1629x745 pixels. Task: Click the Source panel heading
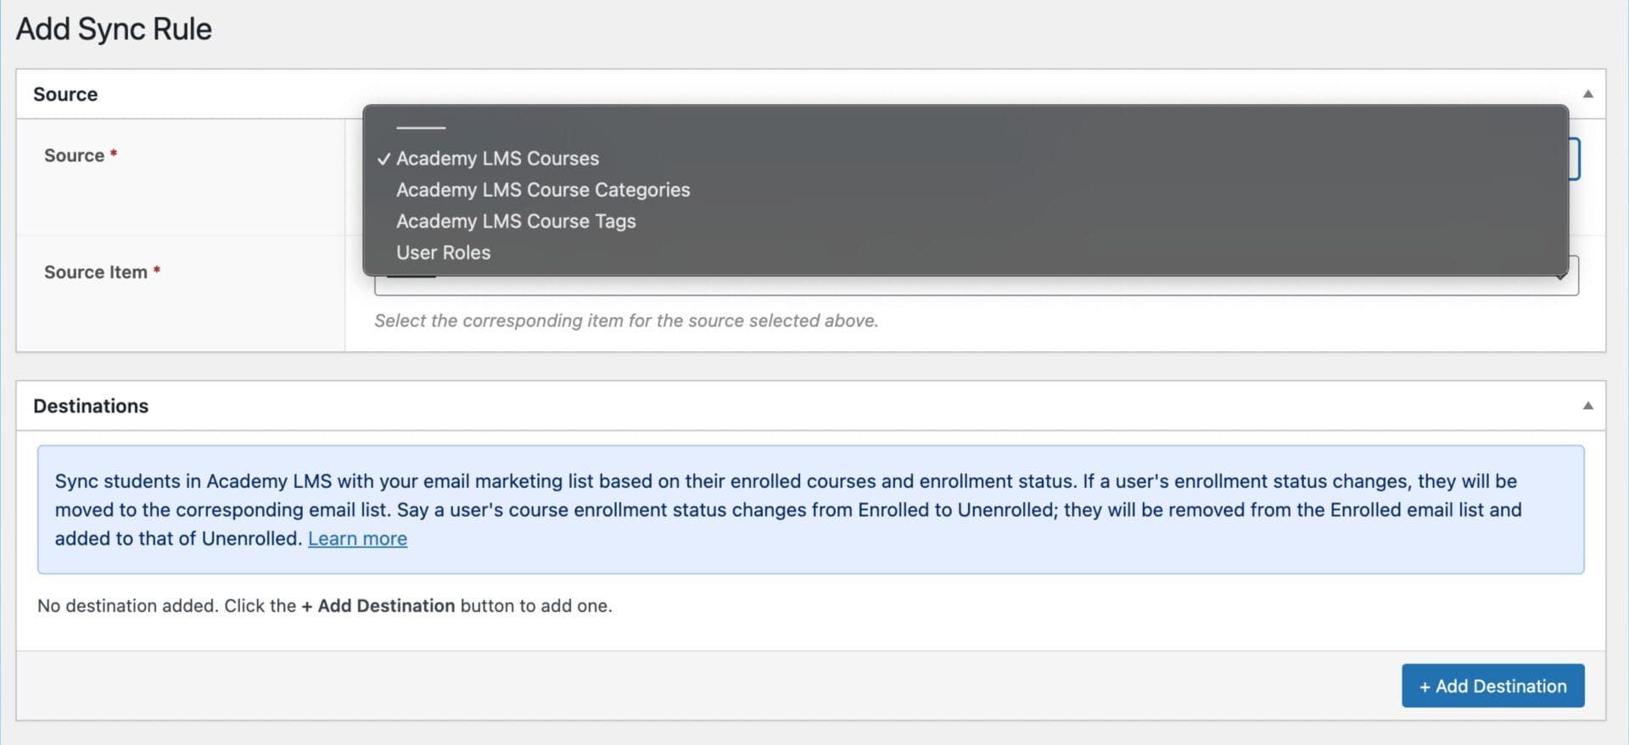click(x=65, y=94)
